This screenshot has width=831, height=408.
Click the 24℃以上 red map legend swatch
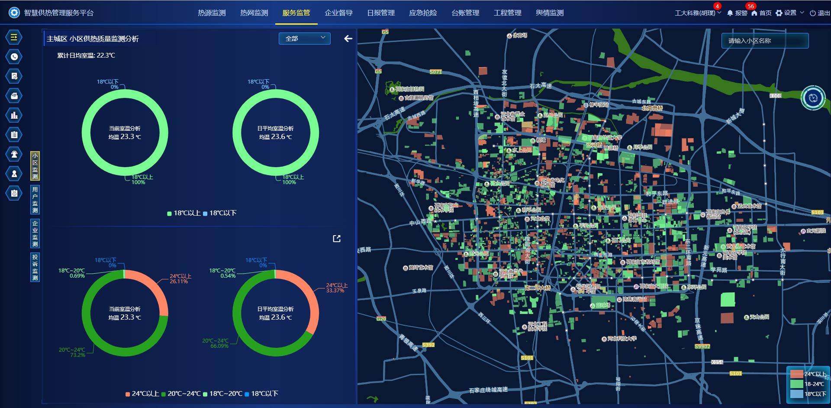pos(796,374)
